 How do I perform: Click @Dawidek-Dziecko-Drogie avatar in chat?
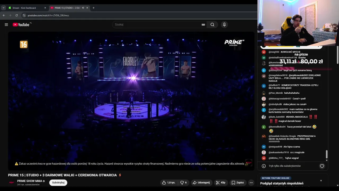(264, 137)
